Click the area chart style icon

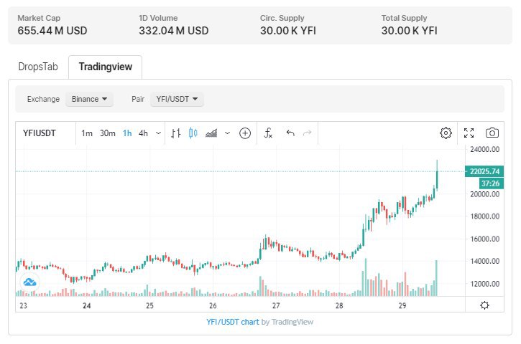pyautogui.click(x=212, y=133)
